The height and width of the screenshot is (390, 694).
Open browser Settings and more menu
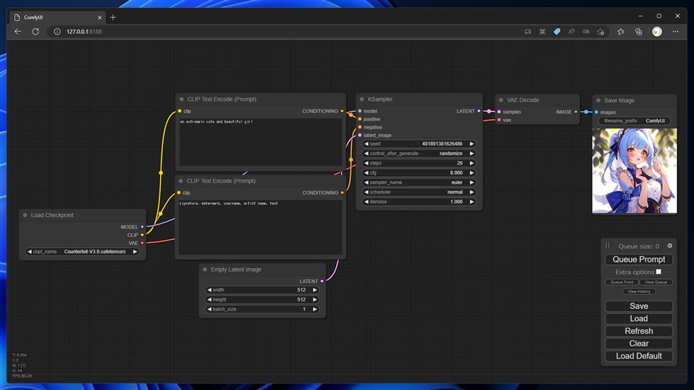(675, 32)
